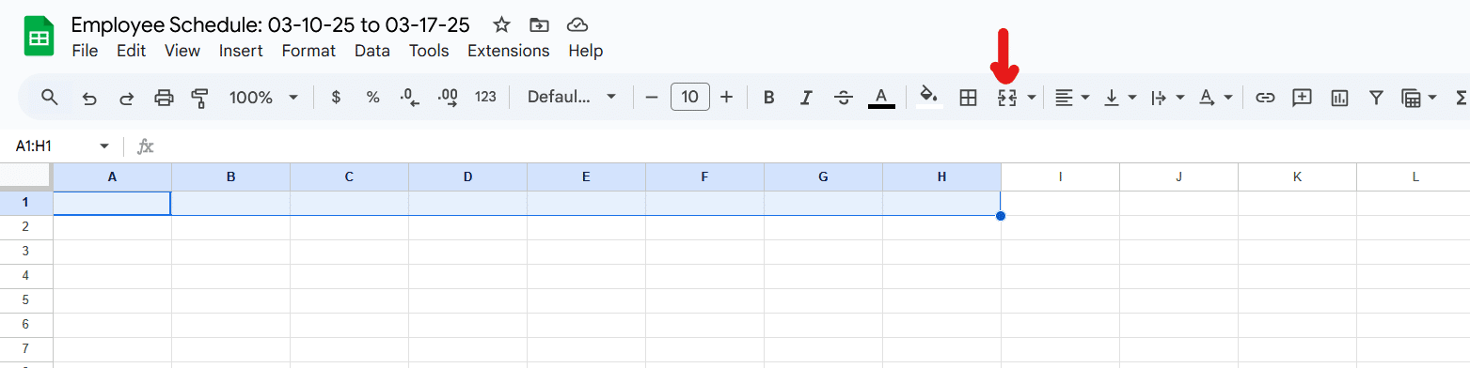The height and width of the screenshot is (368, 1470).
Task: Click the Undo arrow
Action: point(89,98)
